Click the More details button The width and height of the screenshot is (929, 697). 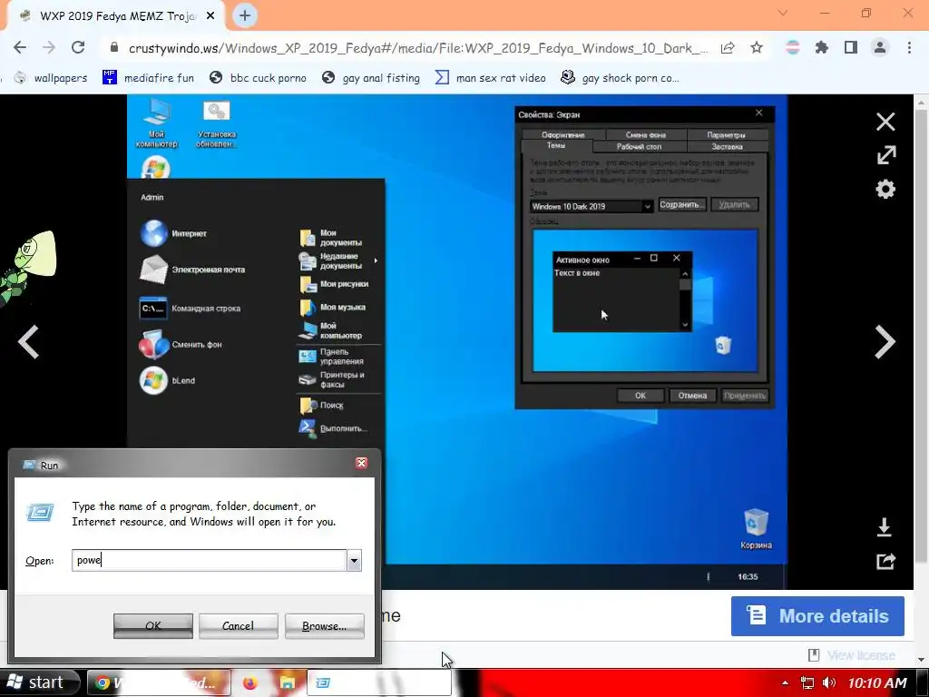[817, 616]
